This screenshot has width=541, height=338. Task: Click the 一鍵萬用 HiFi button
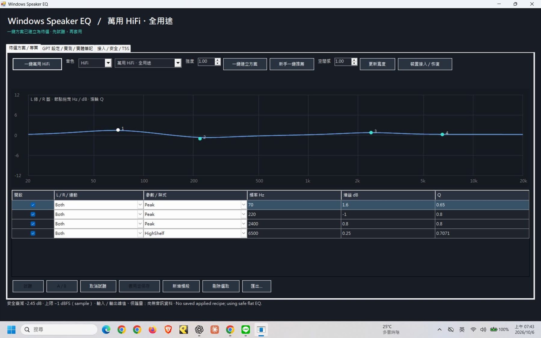pos(37,64)
